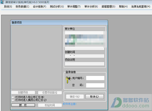The height and width of the screenshot is (111, 152).
Task: Click the empty project list panel
Action: point(36,57)
